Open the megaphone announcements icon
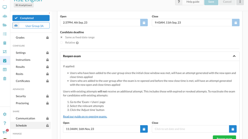Image resolution: width=248 pixels, height=139 pixels. 5,132
